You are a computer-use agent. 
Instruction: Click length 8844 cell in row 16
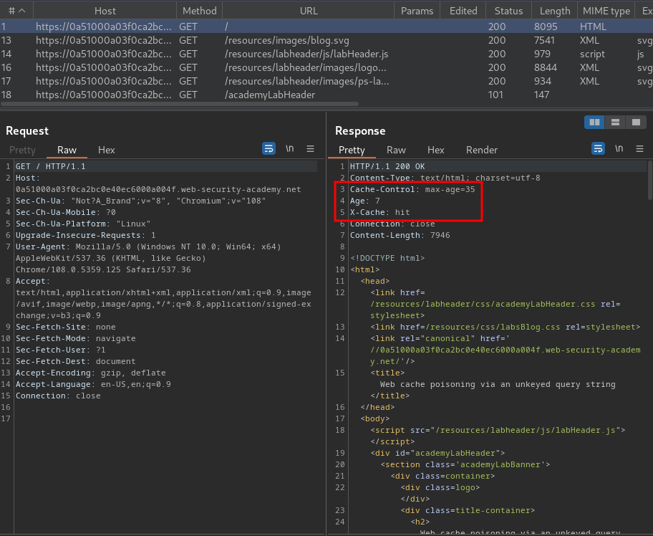546,67
